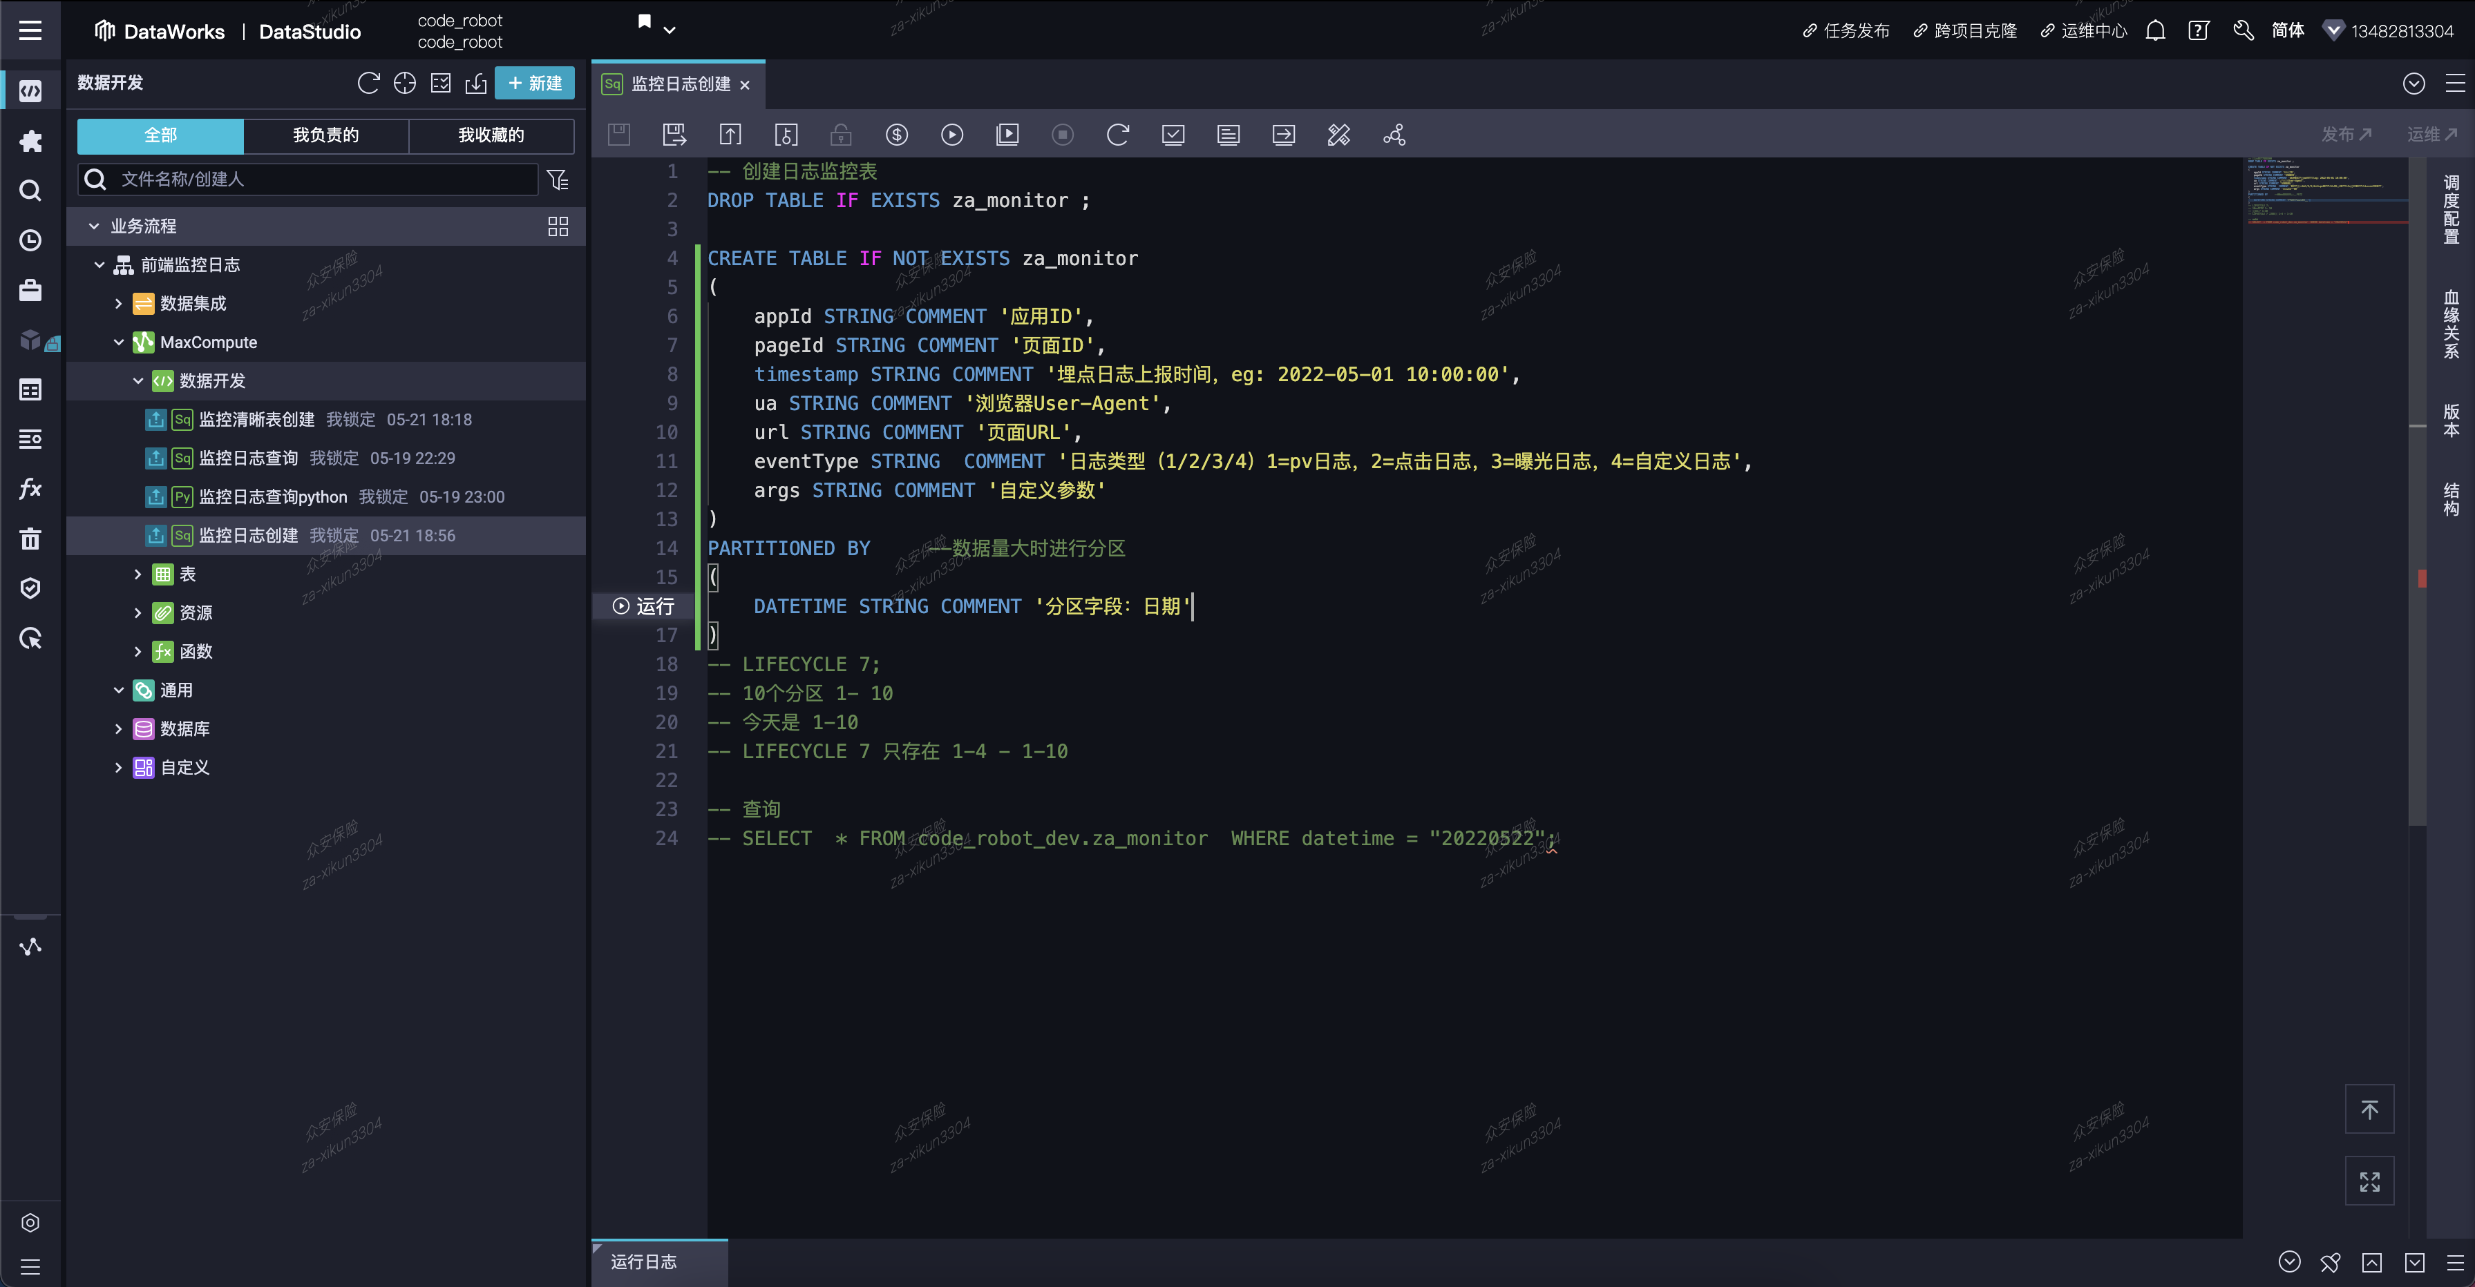
Task: Select the 我负责的 filter tab
Action: pos(325,135)
